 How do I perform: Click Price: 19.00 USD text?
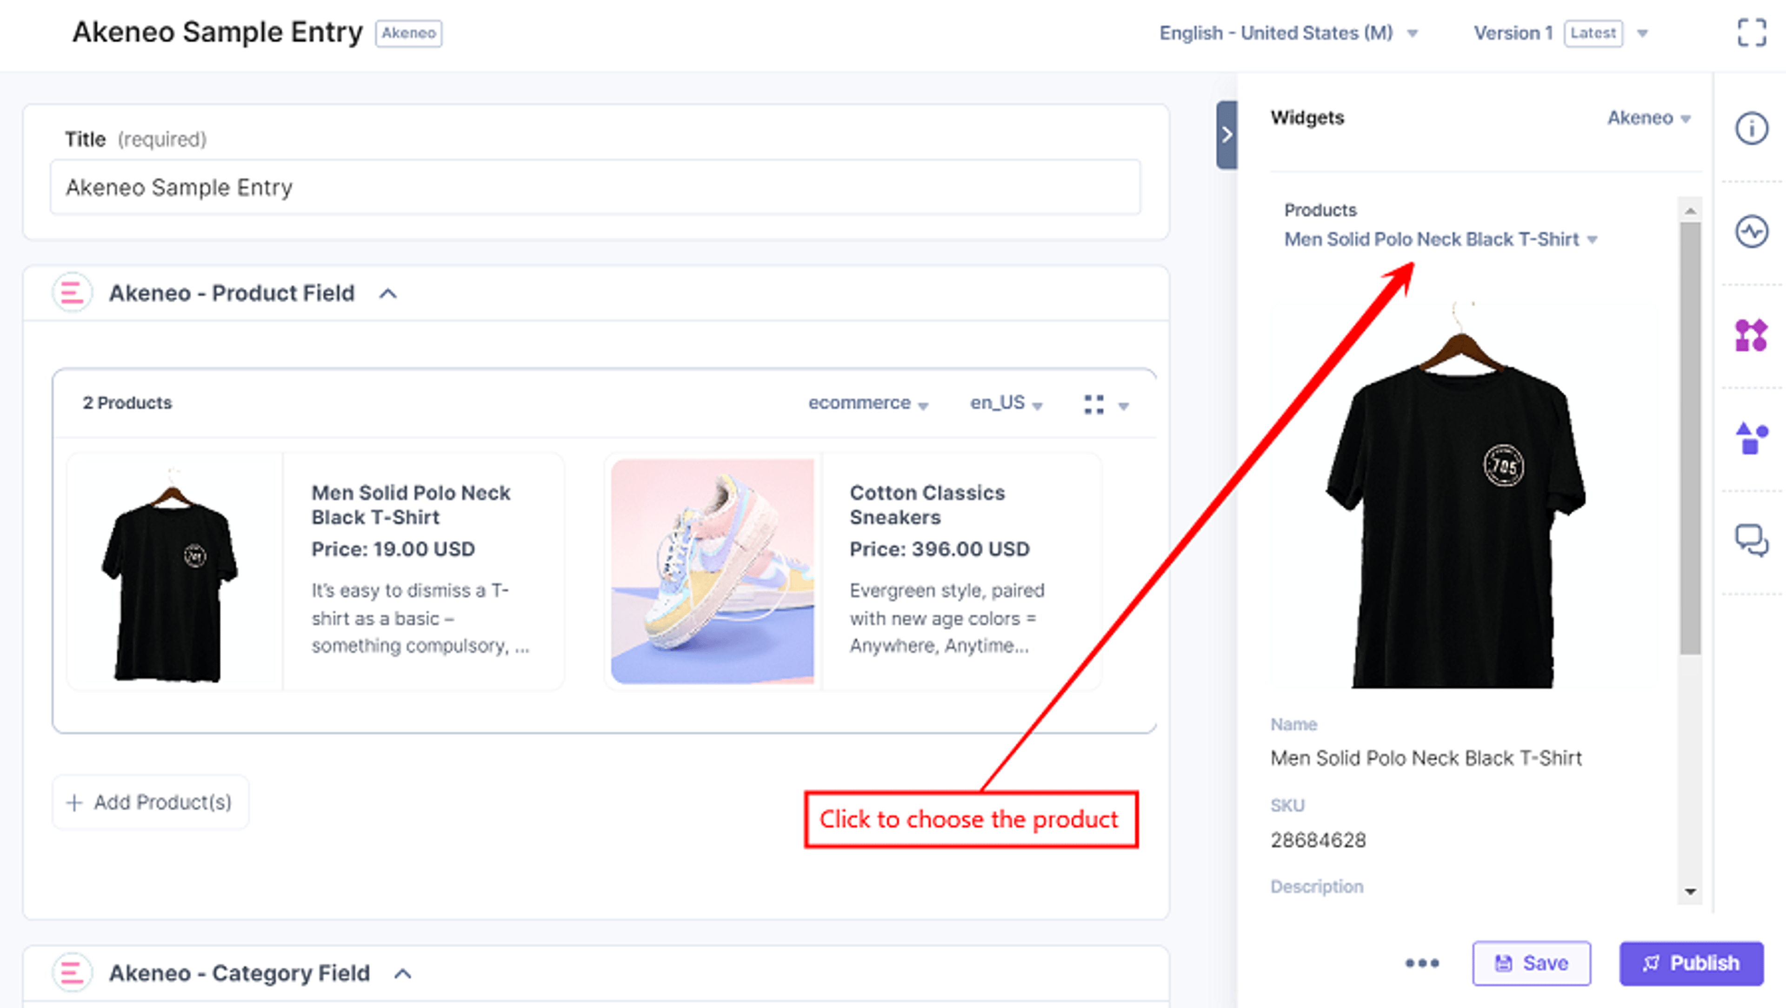[393, 549]
